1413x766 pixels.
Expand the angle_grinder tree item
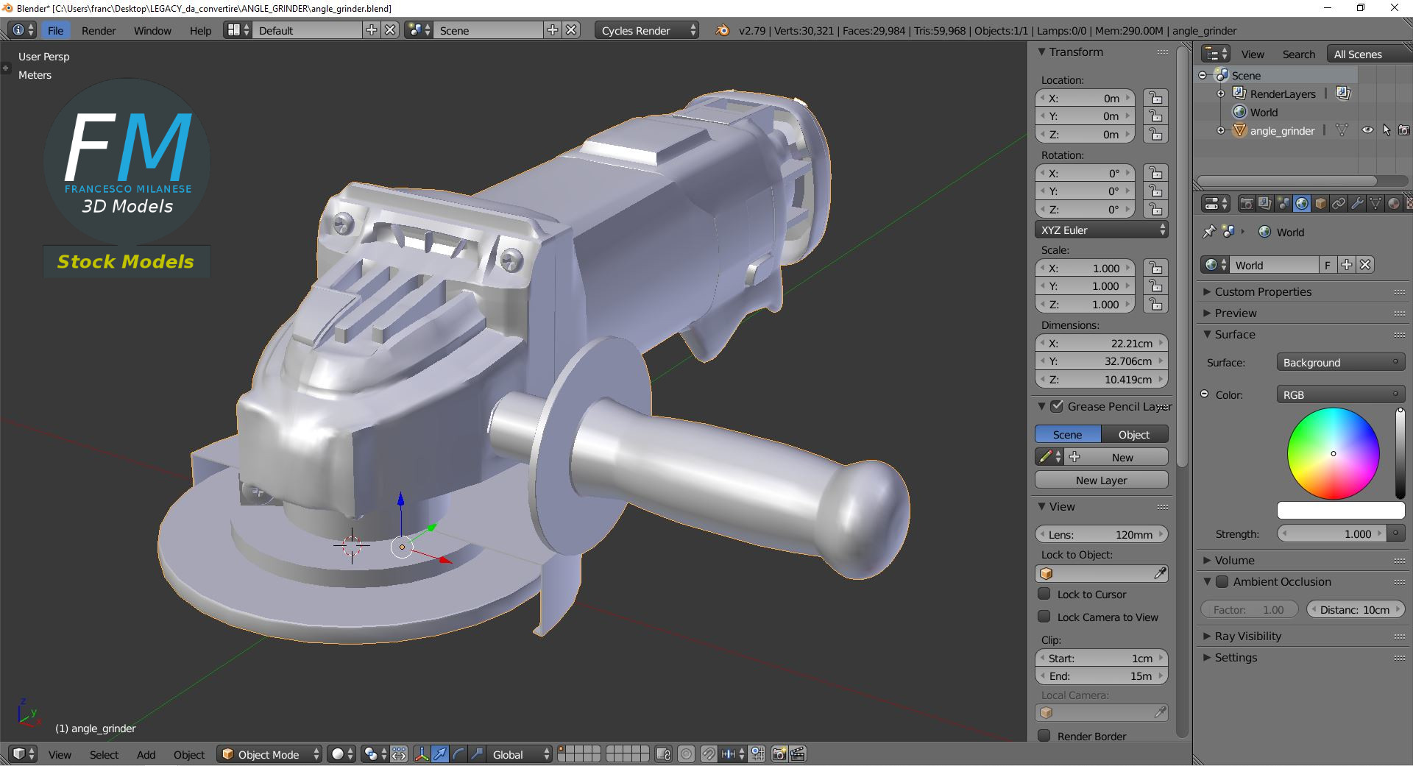[x=1221, y=130]
